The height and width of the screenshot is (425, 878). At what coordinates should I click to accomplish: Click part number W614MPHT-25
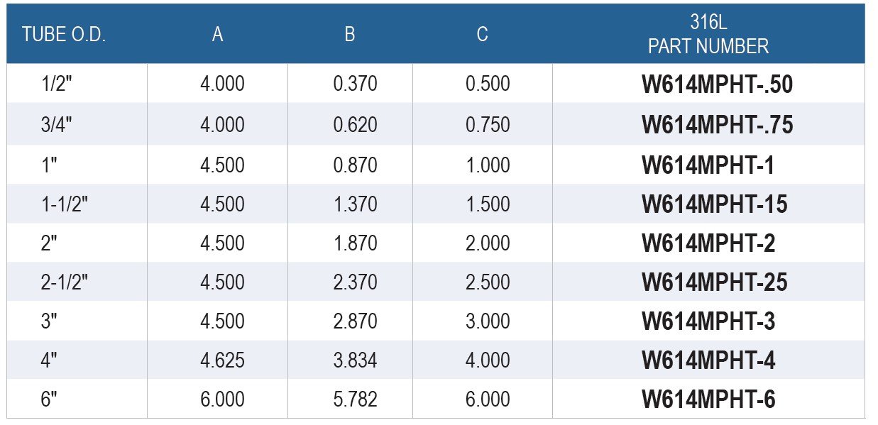pos(715,282)
